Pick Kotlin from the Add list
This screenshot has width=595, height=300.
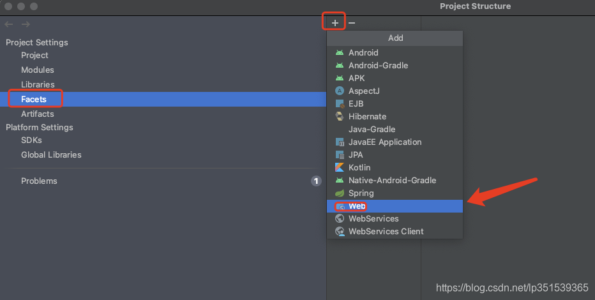(x=395, y=168)
